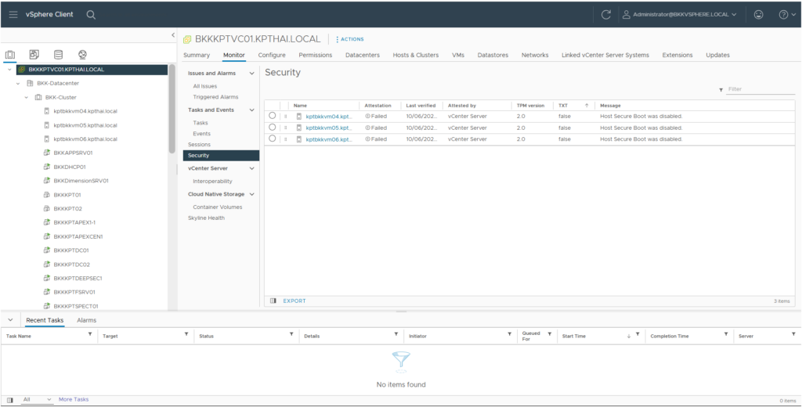Switch to the Configure tab
Image resolution: width=802 pixels, height=407 pixels.
272,55
